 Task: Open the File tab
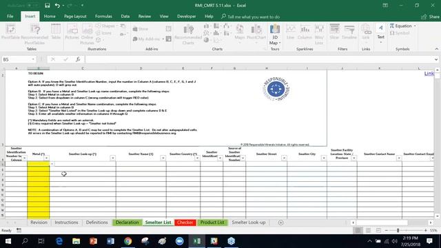[x=10, y=17]
